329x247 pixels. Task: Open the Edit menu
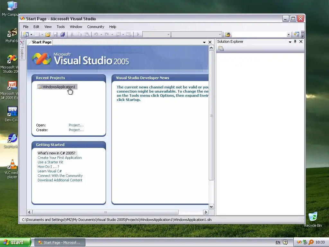36,27
